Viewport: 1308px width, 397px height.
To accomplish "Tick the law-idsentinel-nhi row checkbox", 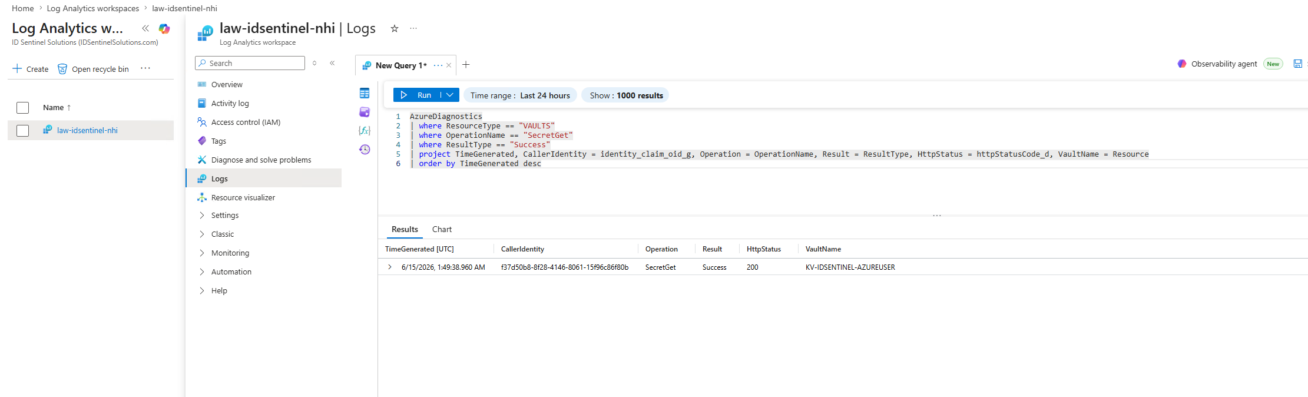I will (x=22, y=131).
